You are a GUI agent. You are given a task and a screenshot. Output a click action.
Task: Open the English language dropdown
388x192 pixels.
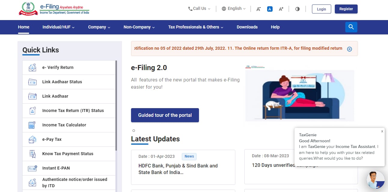[x=234, y=8]
